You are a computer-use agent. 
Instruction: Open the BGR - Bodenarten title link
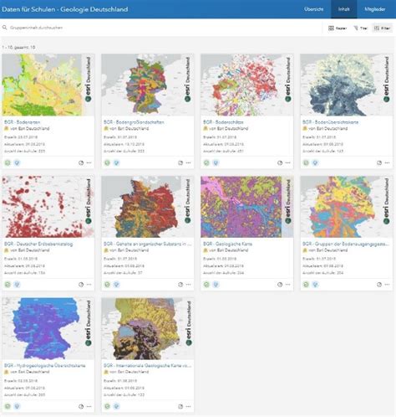click(23, 122)
